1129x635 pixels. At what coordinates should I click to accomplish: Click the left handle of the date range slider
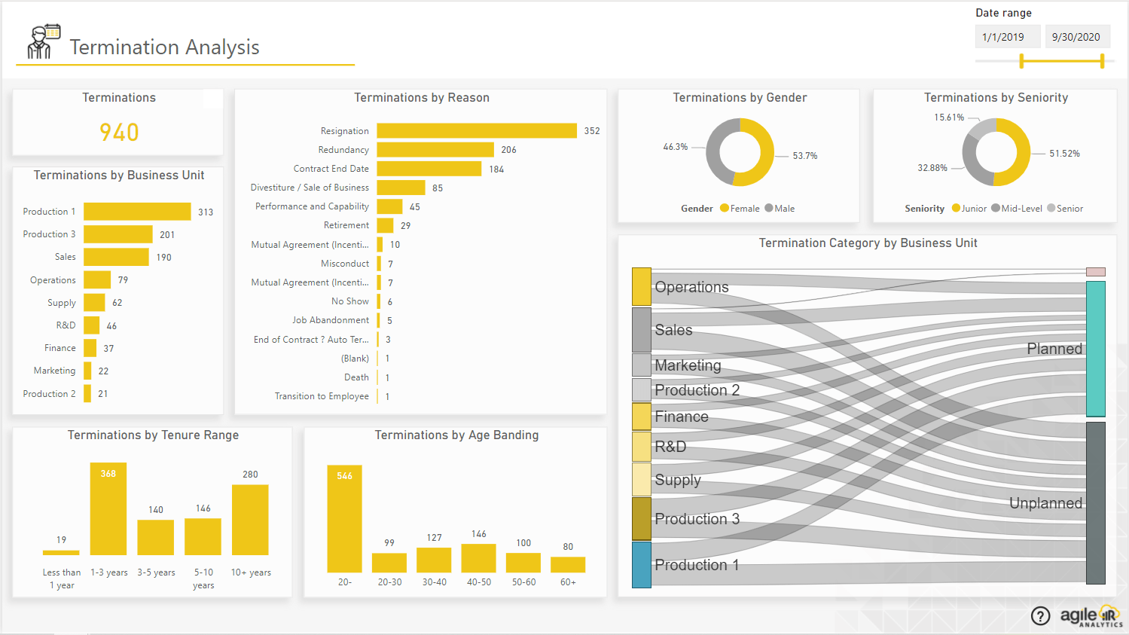1021,60
